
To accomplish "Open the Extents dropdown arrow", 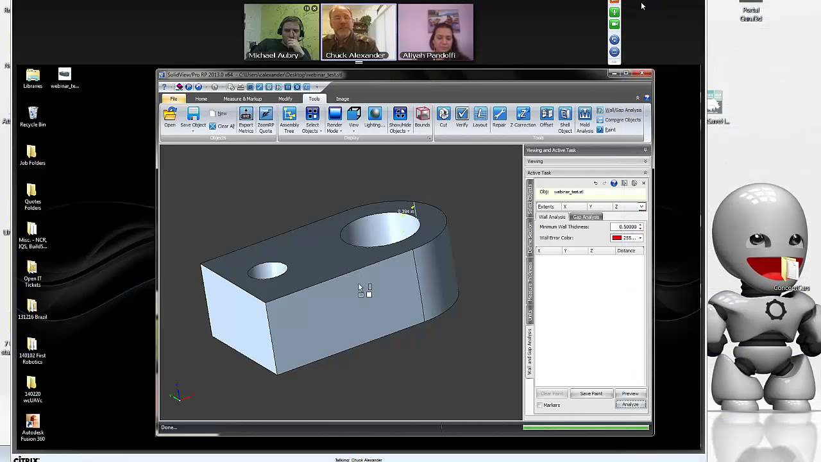I will pyautogui.click(x=641, y=207).
